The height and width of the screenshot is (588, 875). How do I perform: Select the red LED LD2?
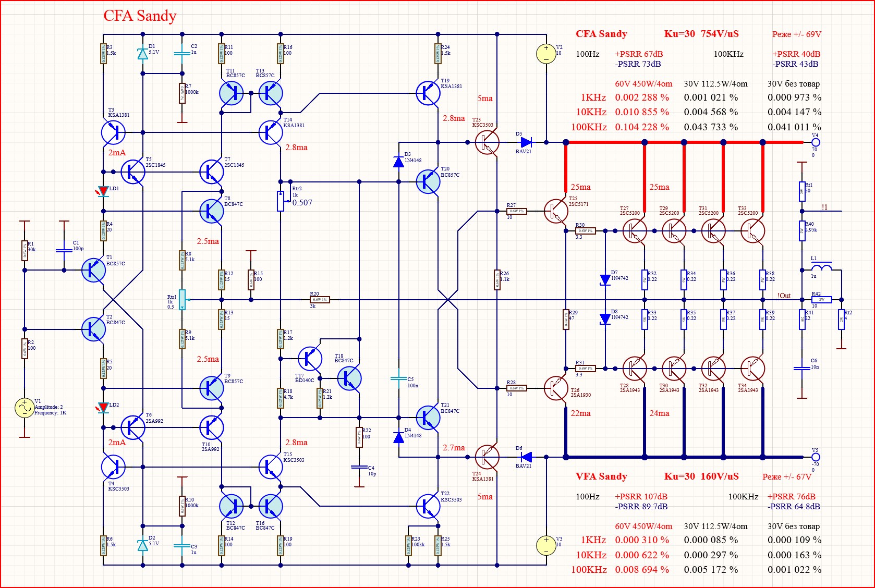point(103,408)
